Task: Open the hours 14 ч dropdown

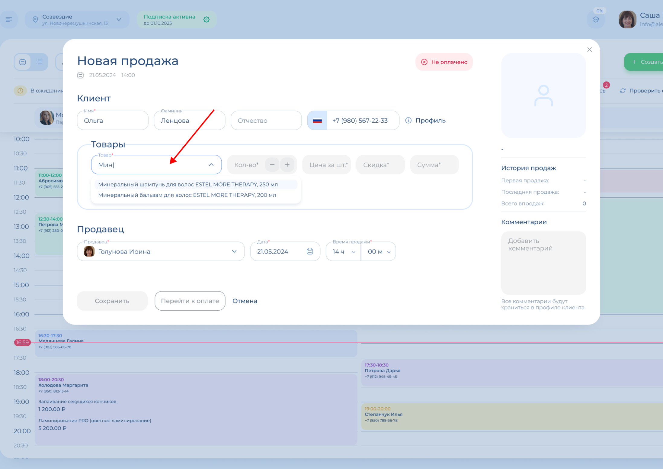Action: (x=344, y=251)
